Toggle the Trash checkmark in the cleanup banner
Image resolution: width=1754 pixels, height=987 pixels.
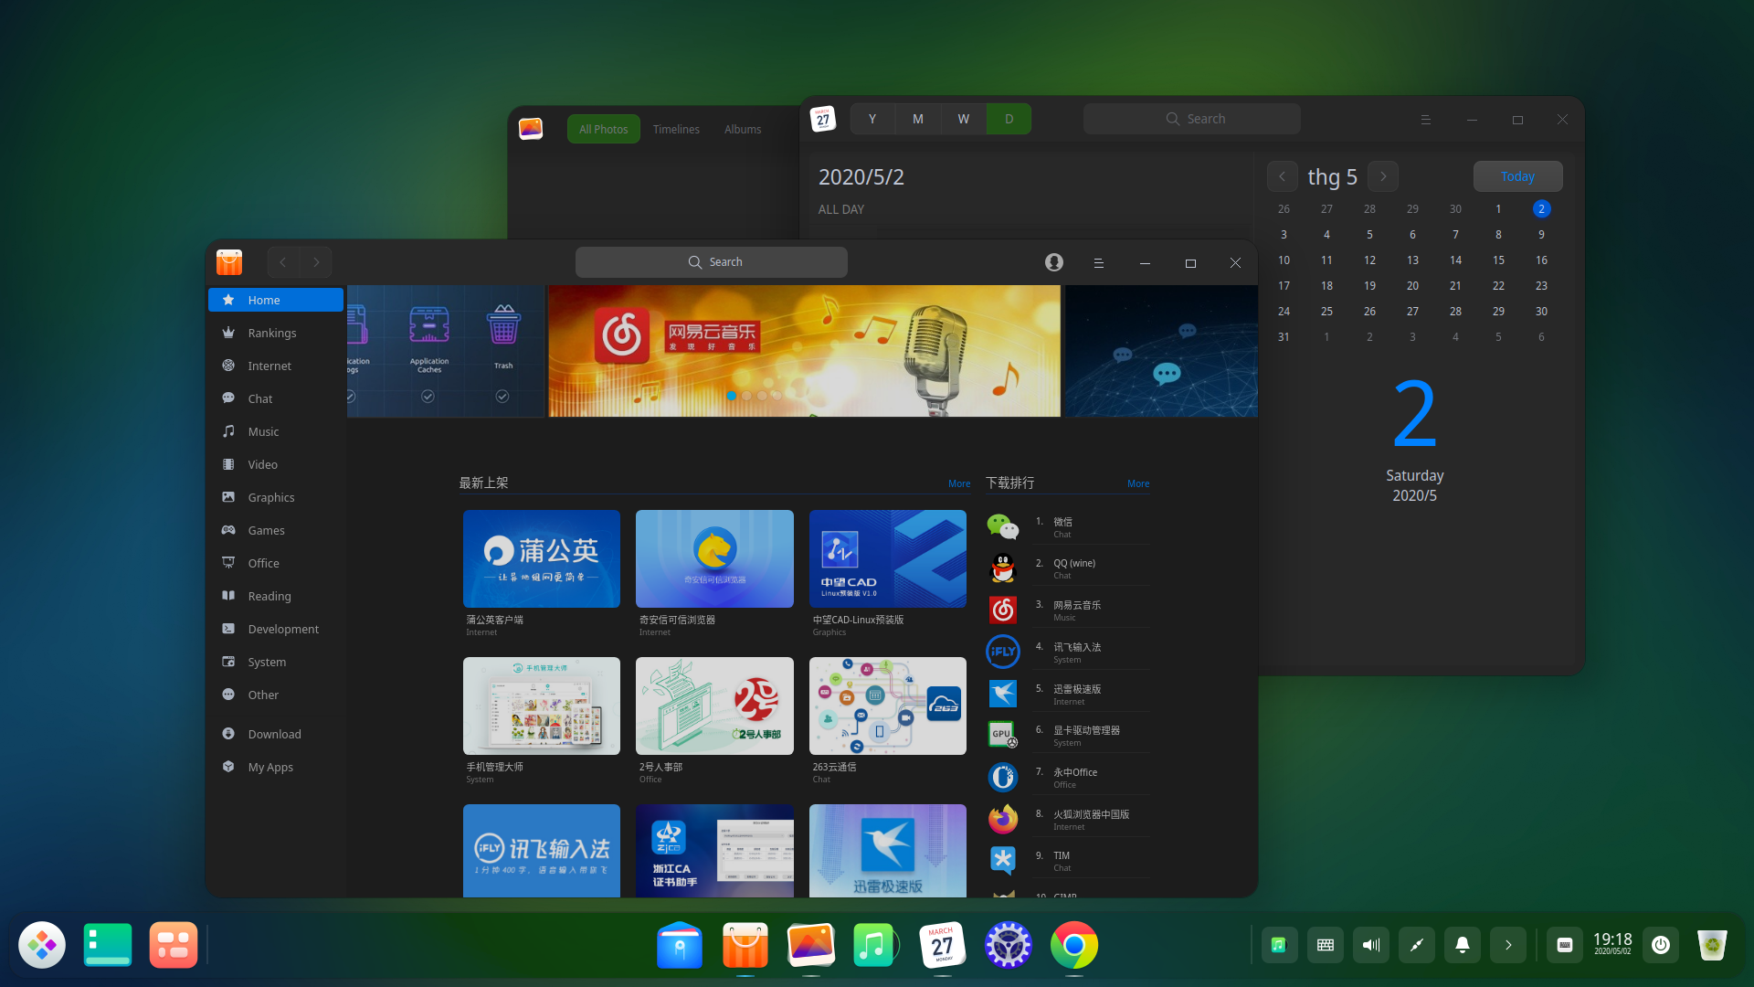coord(502,396)
